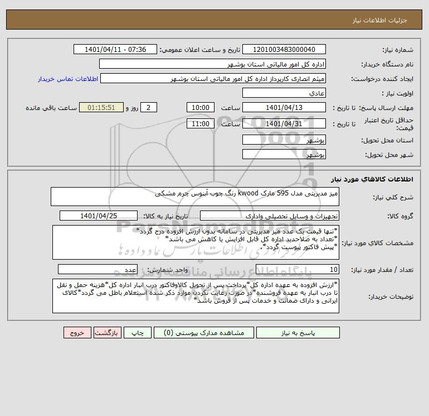
Task: Click the چاپ print button
Action: pos(138,333)
